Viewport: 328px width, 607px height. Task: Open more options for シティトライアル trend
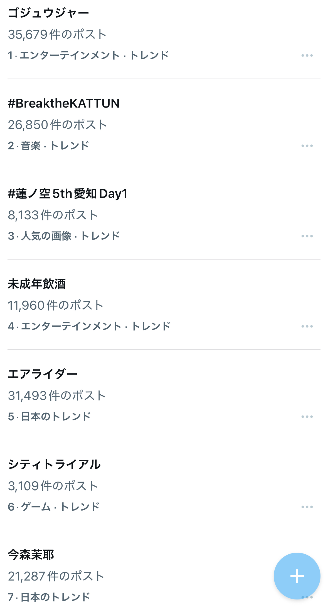(x=307, y=507)
